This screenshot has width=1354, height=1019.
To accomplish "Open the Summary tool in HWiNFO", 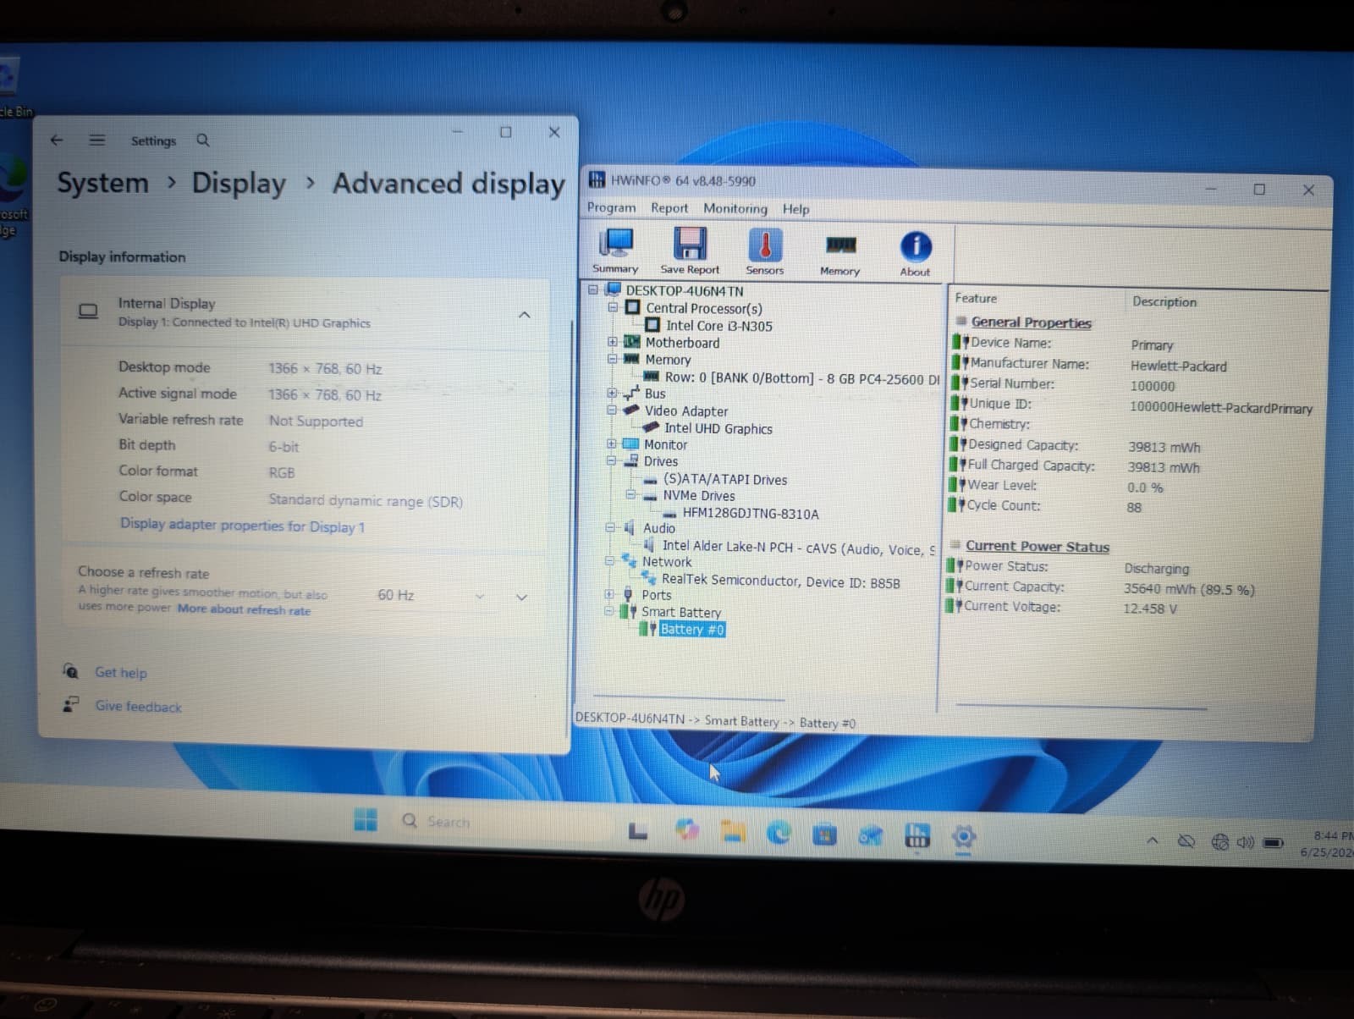I will point(615,251).
